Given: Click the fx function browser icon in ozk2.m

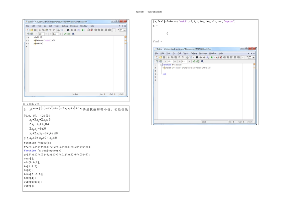Looking at the screenshot, I should (208, 57).
